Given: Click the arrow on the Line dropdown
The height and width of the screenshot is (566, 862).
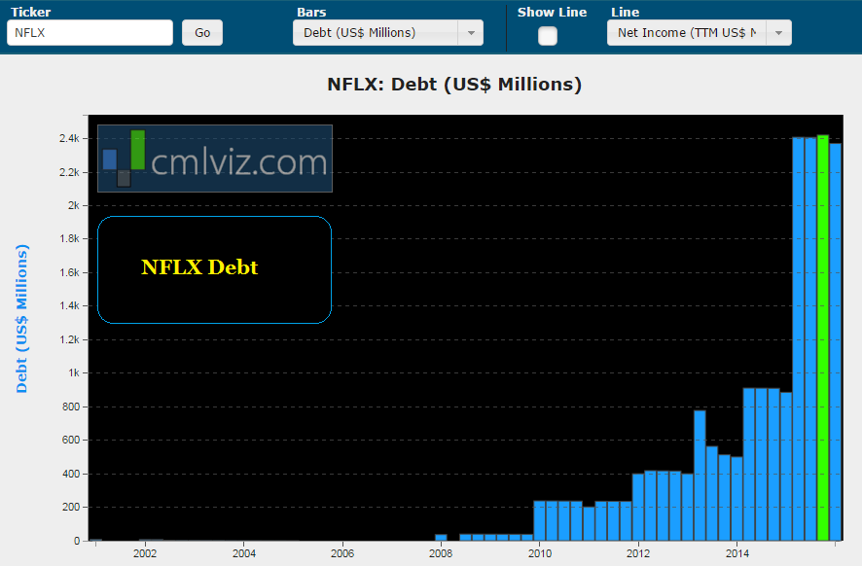Looking at the screenshot, I should tap(778, 33).
